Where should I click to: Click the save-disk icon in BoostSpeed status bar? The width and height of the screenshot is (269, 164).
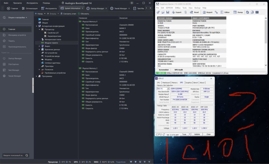coord(140,162)
